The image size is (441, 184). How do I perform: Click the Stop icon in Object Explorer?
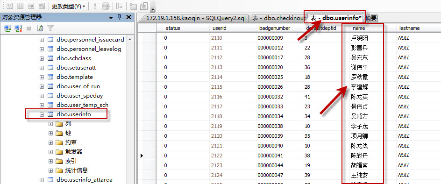pos(28,28)
